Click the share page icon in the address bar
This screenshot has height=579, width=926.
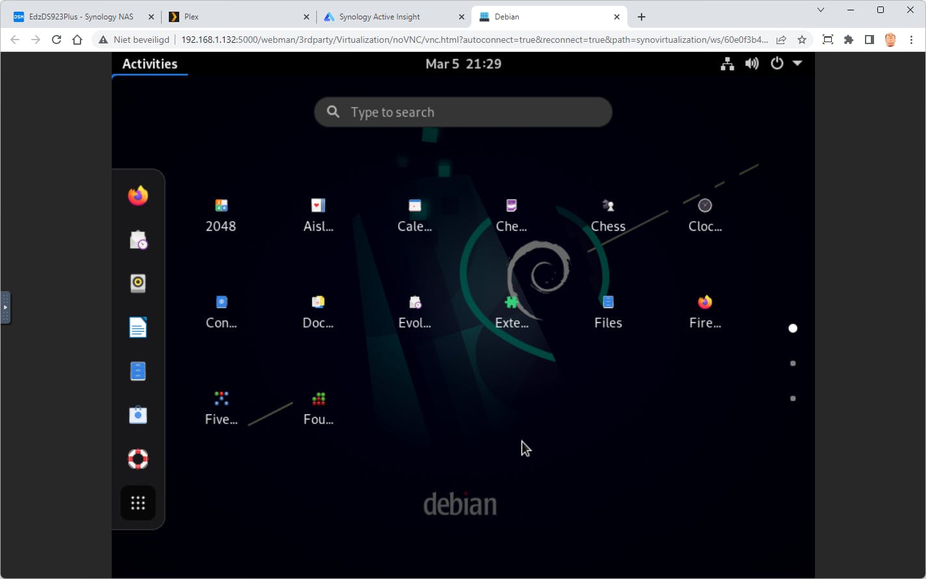781,40
